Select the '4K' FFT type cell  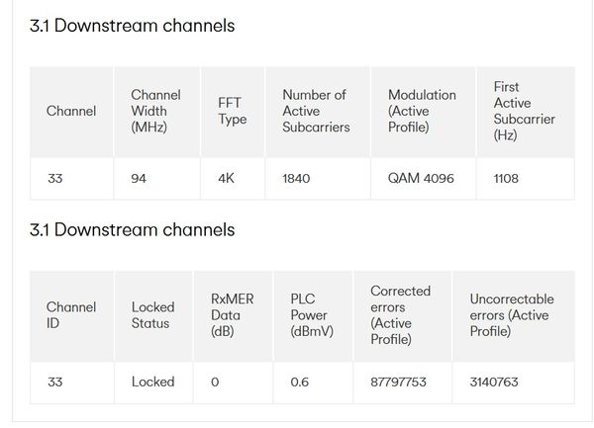tap(226, 179)
